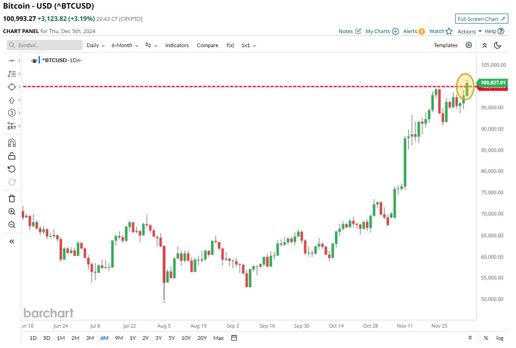Select the 5D time range tab
Viewport: 516px width, 348px height.
coord(46,338)
